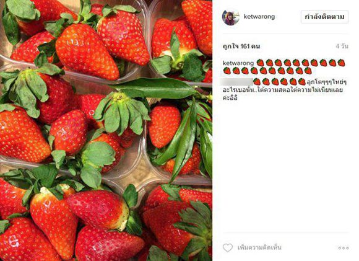Click last strawberry emoji of second caption row
The width and height of the screenshot is (359, 261).
[308, 71]
